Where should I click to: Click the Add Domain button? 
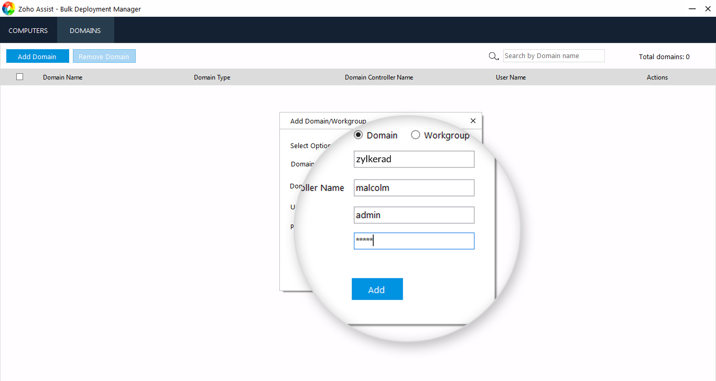click(37, 57)
